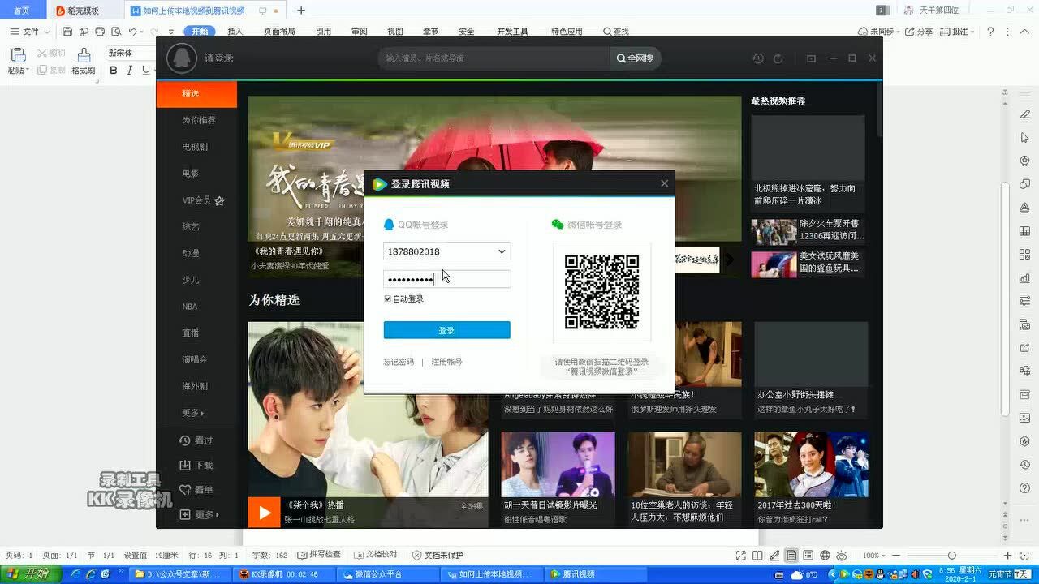Image resolution: width=1039 pixels, height=584 pixels.
Task: Select 精选 in Tencent Video sidebar
Action: (x=196, y=94)
